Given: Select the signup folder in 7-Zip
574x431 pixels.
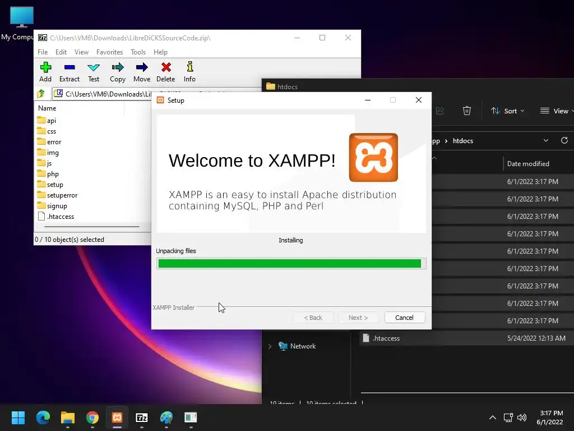Looking at the screenshot, I should click(x=52, y=205).
